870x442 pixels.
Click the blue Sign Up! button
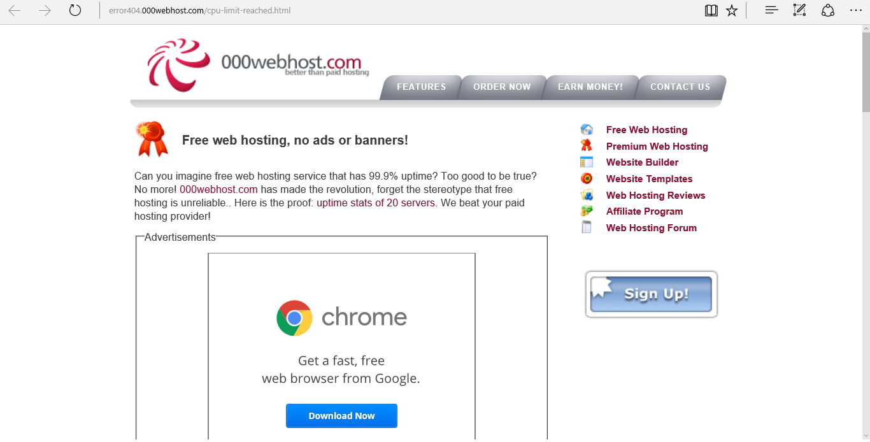click(x=651, y=294)
